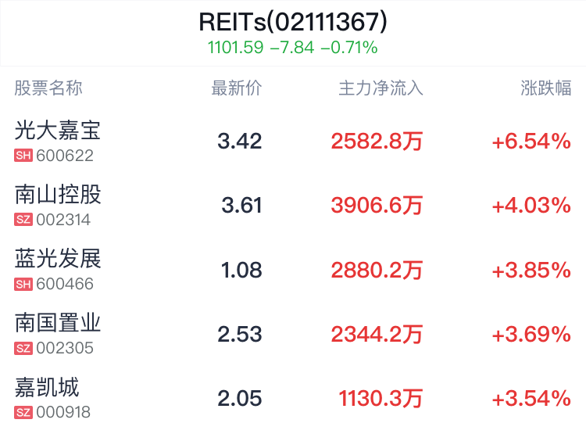Viewport: 586px width, 441px height.
Task: Open the REITs(02111367) index title
Action: (x=293, y=22)
